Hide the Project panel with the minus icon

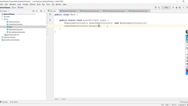(44, 11)
